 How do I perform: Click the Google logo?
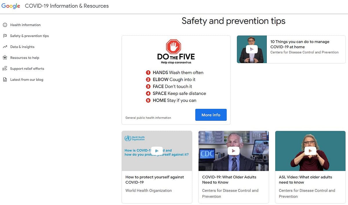tap(11, 6)
